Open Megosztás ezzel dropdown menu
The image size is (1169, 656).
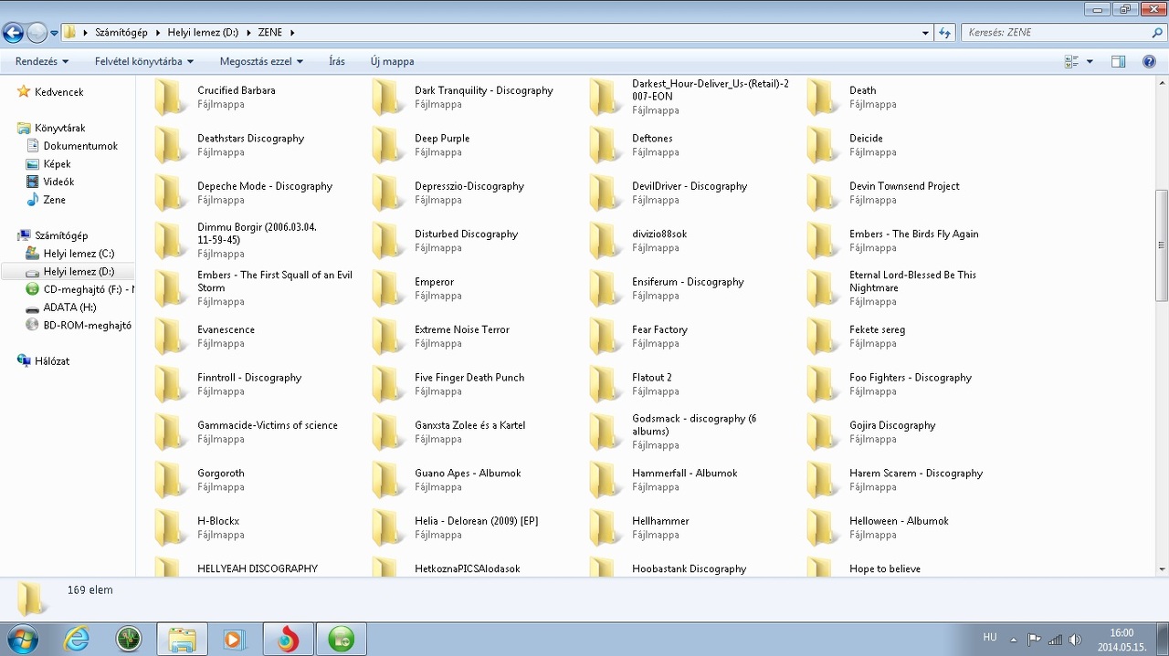tap(261, 61)
